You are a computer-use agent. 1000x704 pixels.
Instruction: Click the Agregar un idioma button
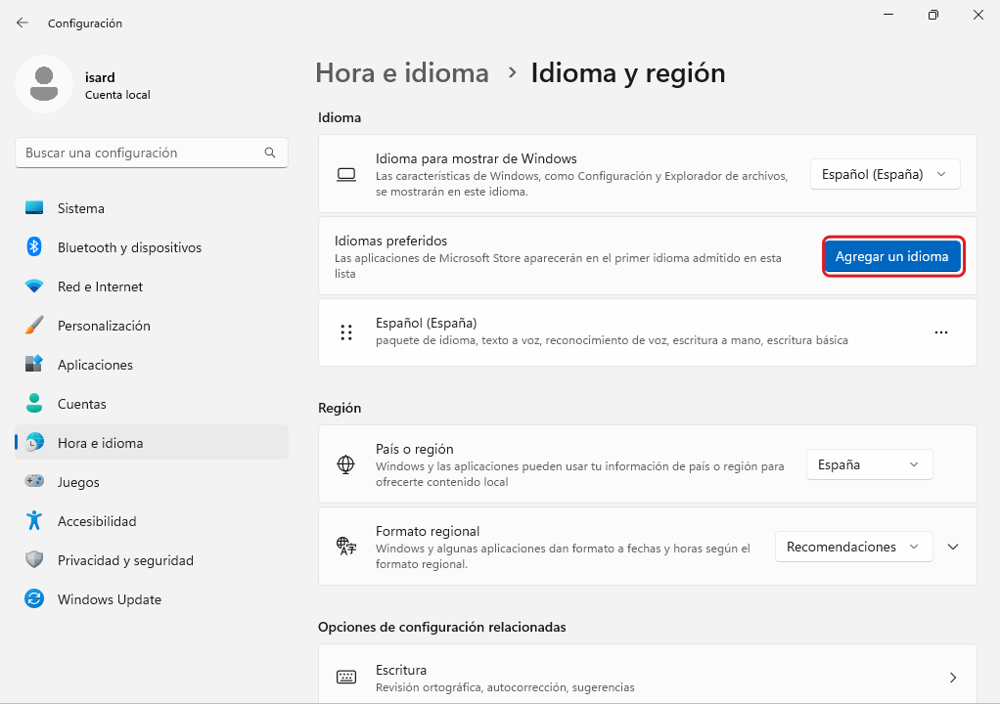(891, 256)
